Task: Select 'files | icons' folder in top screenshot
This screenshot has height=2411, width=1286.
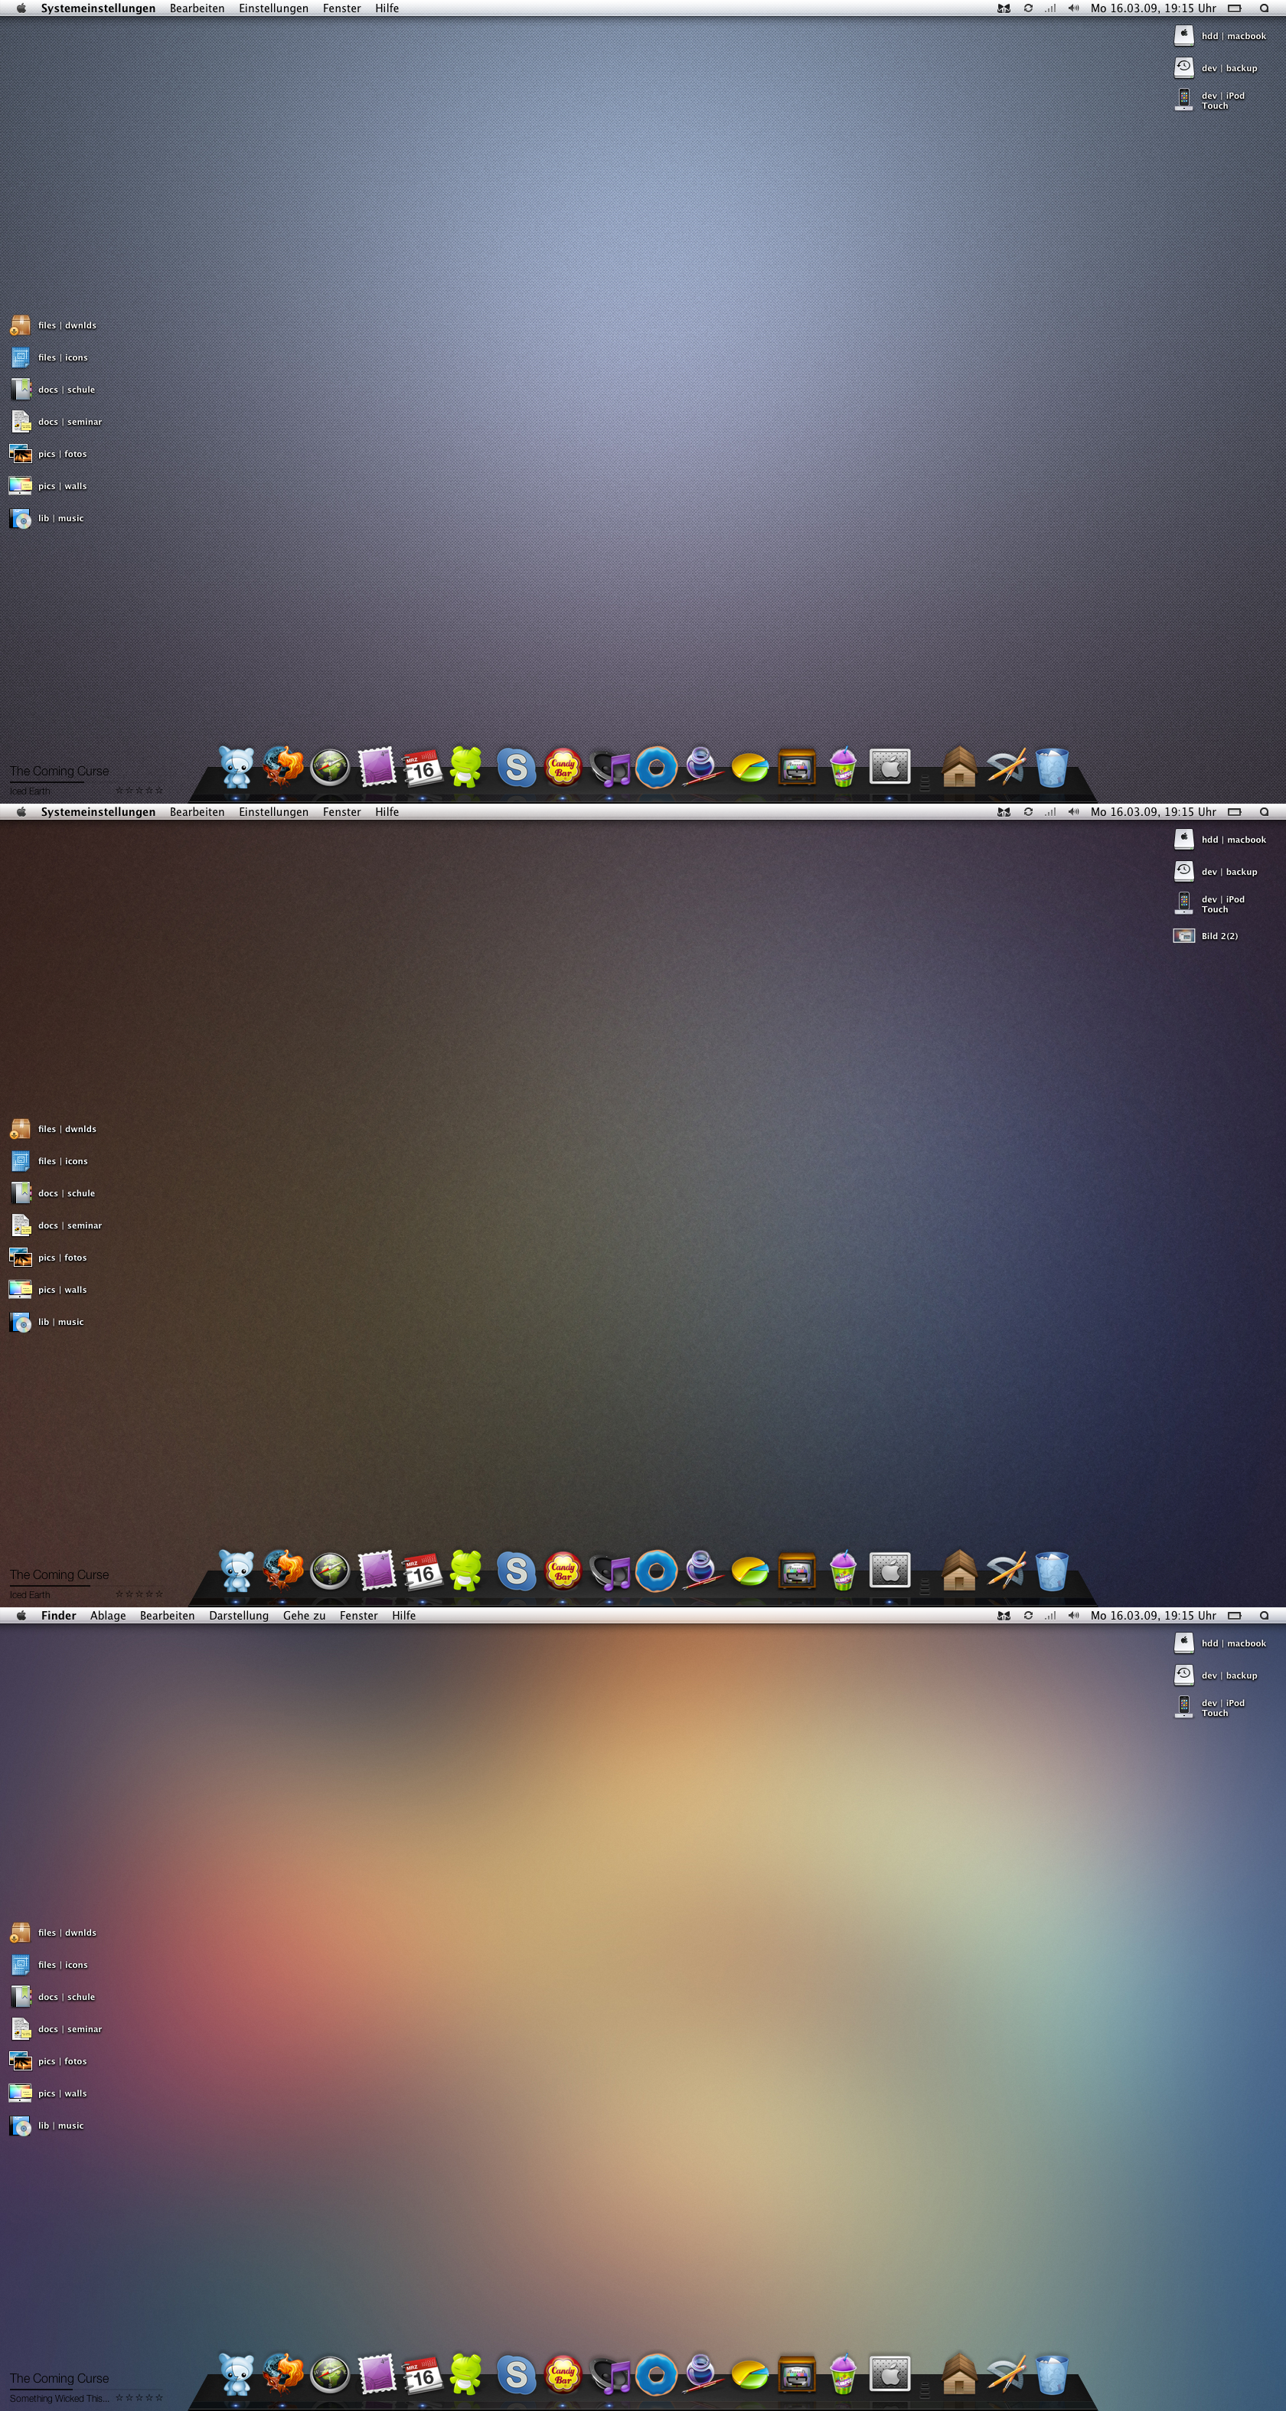Action: [49, 357]
